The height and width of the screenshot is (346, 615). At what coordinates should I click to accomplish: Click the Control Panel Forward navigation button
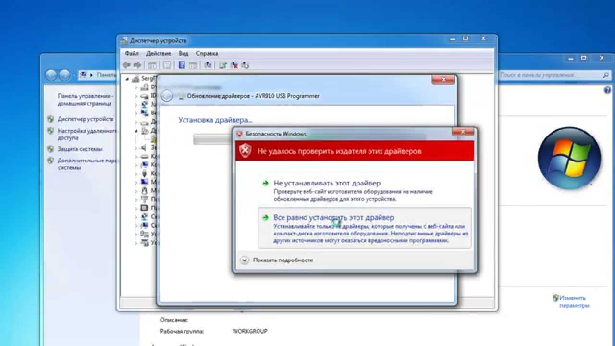click(64, 75)
